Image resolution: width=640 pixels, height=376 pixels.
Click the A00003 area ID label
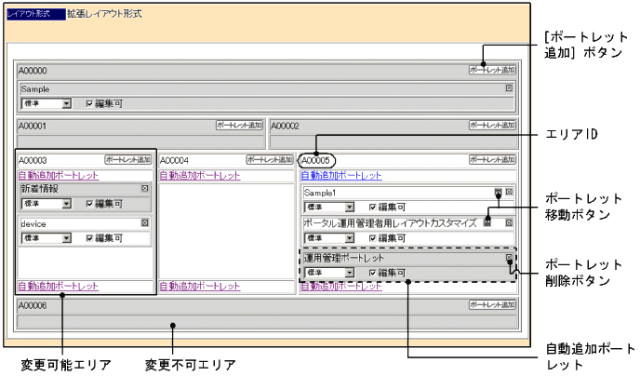coord(33,160)
